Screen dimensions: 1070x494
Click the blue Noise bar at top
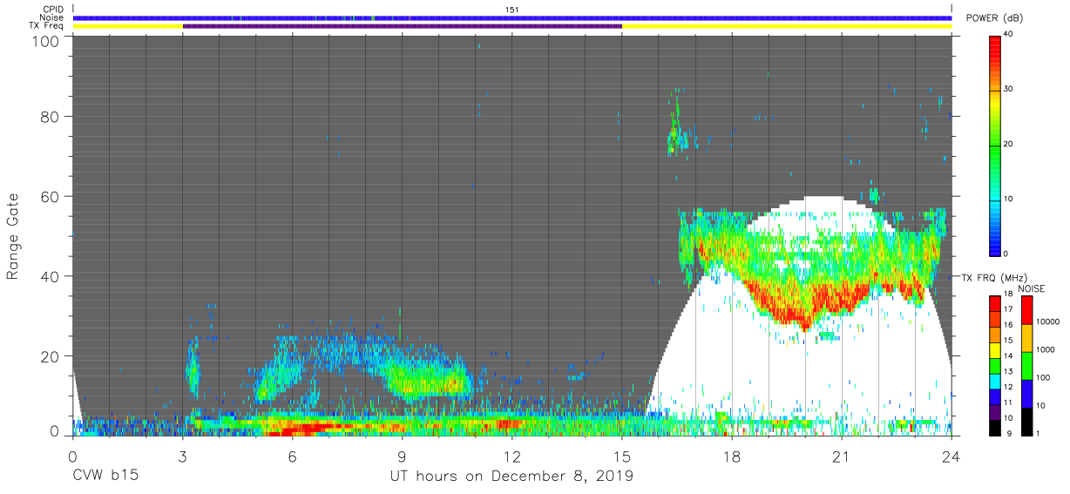[x=512, y=17]
